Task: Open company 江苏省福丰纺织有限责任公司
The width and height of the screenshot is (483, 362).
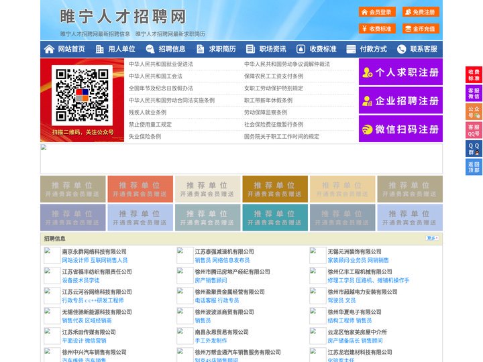Action: coord(97,271)
